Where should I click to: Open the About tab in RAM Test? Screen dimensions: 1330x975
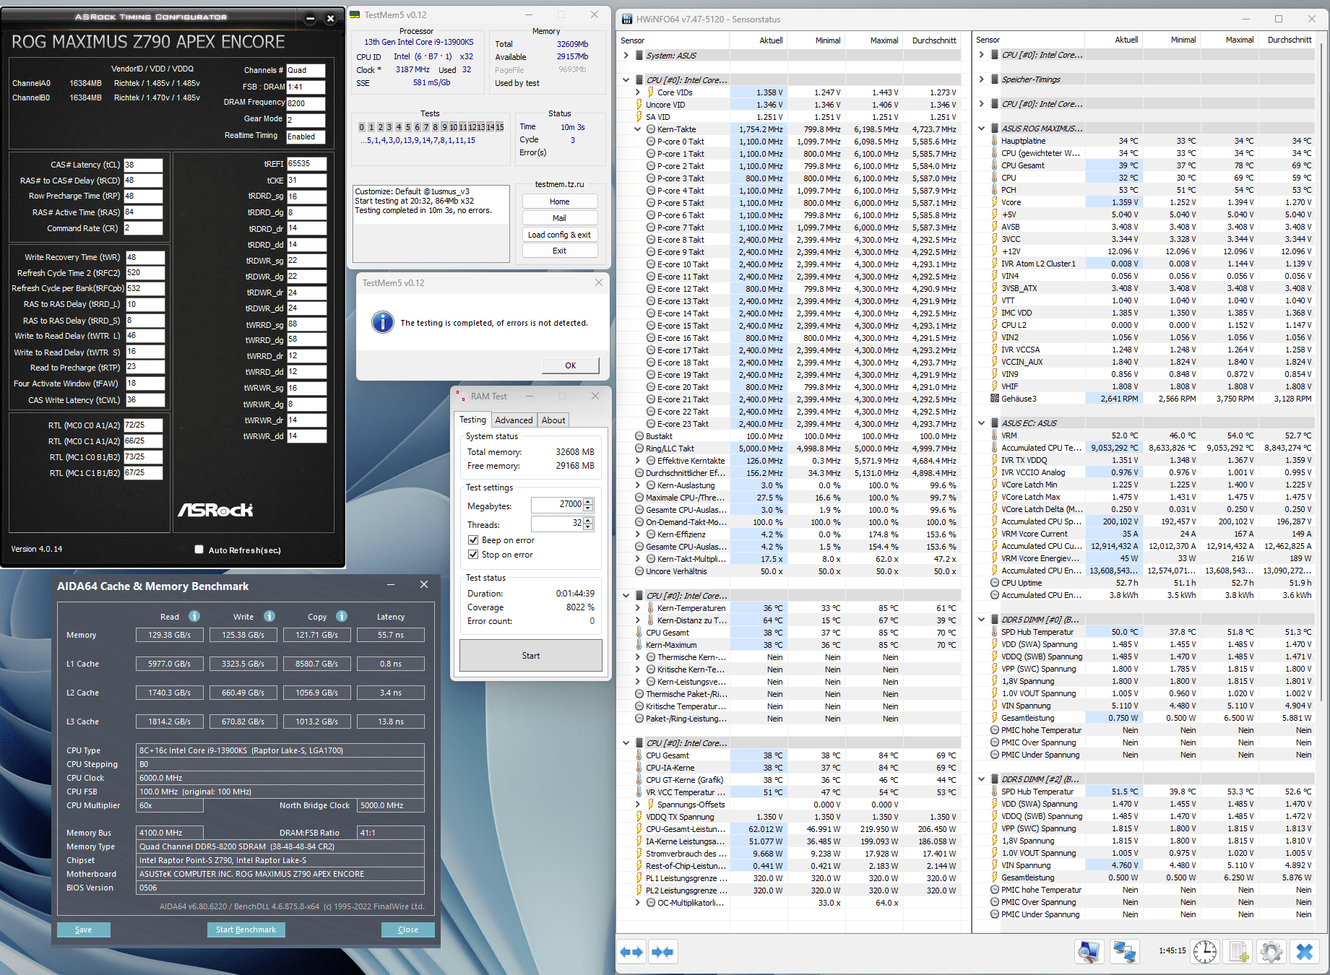(553, 420)
